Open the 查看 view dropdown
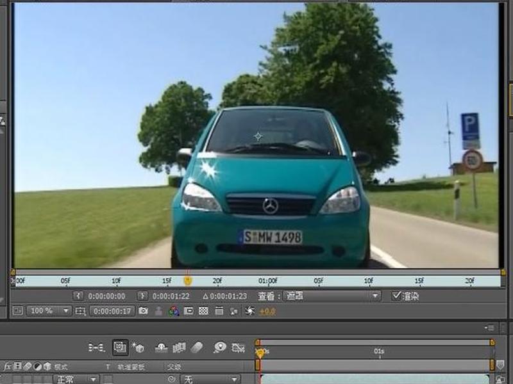This screenshot has width=513, height=384. click(332, 296)
